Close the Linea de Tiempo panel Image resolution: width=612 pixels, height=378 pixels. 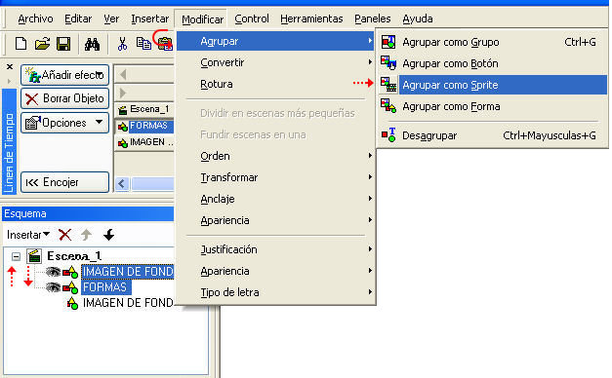click(10, 67)
